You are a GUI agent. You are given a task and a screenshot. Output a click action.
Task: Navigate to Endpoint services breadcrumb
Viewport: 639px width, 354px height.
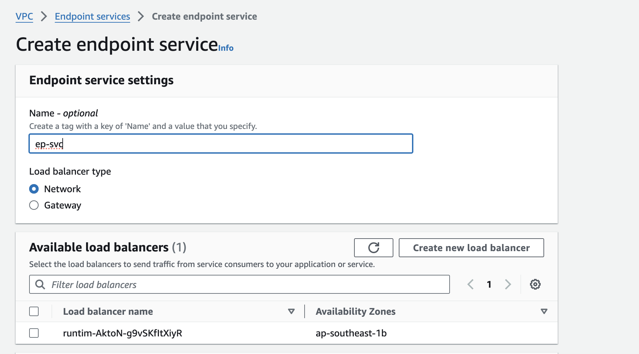(92, 16)
